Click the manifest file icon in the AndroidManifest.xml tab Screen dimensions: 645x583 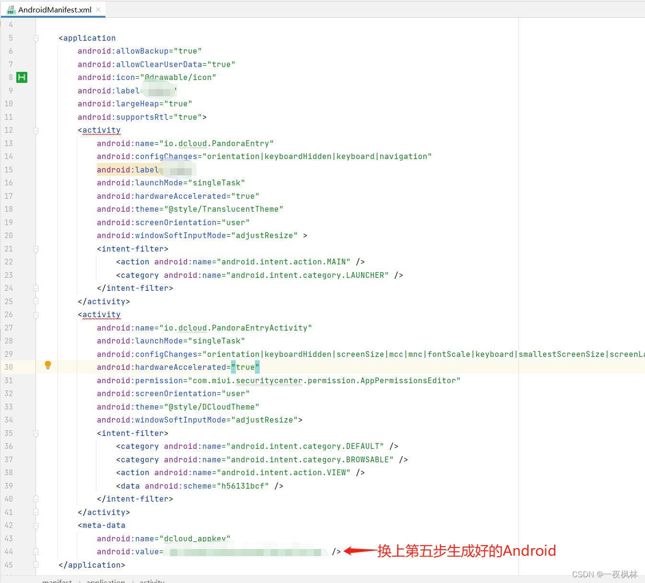coord(11,10)
